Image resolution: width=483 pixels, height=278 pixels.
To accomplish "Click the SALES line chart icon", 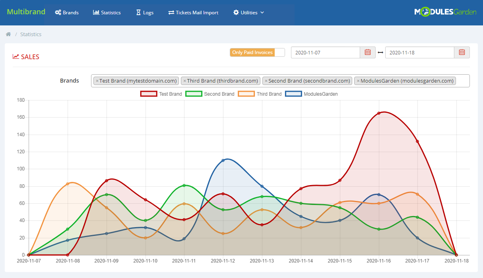I will (15, 56).
